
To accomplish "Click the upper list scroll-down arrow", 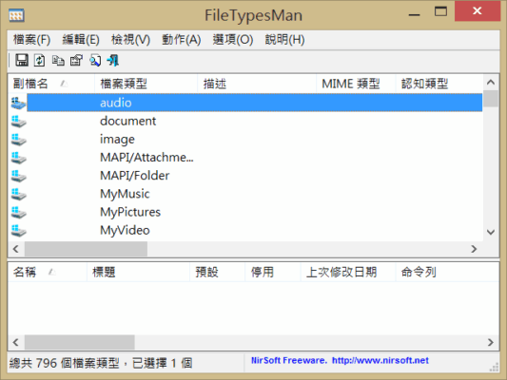I will pos(491,232).
